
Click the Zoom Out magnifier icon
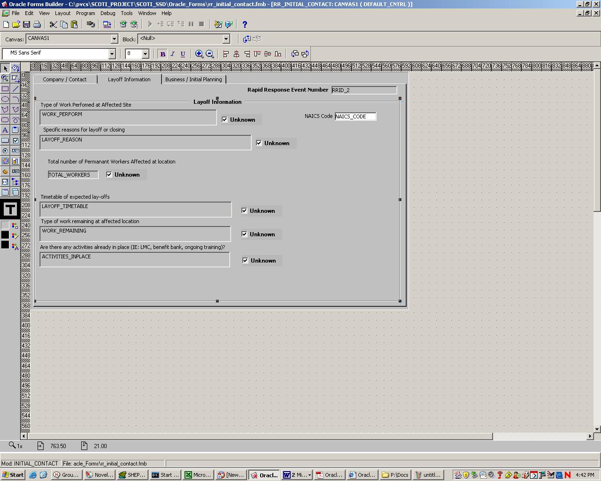210,54
